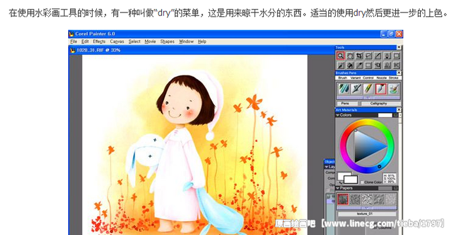The image size is (469, 235).
Task: Select the Grabber hand tool
Action: [x=350, y=56]
